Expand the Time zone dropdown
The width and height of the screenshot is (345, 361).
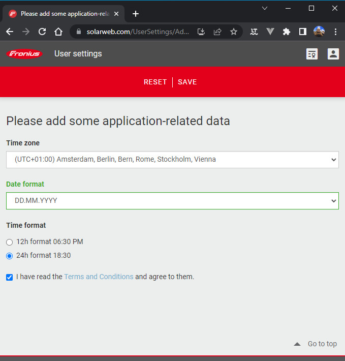click(x=172, y=159)
